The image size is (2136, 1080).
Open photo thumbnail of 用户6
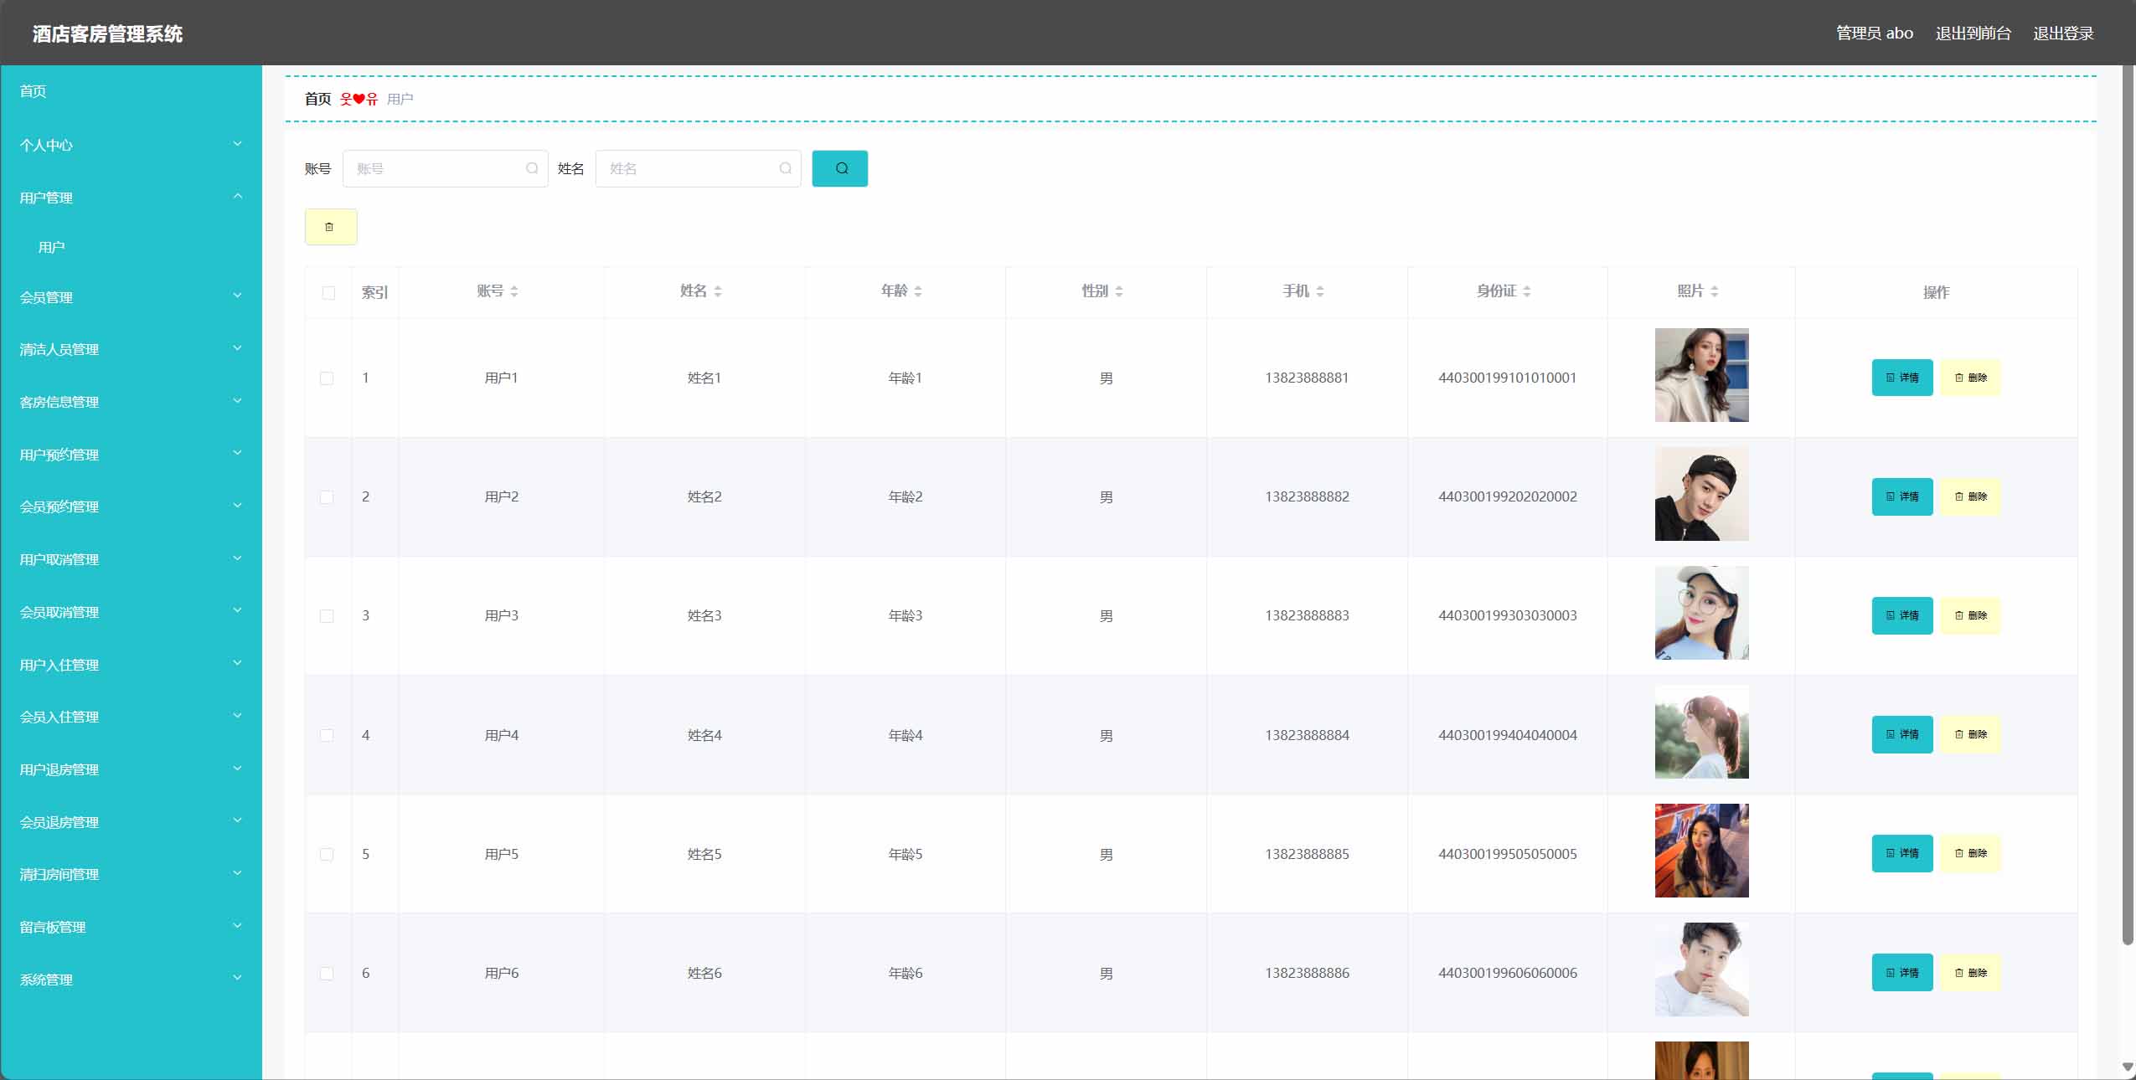tap(1701, 969)
